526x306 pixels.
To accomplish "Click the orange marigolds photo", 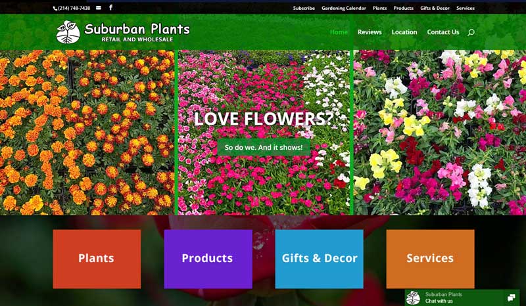I will (x=87, y=133).
